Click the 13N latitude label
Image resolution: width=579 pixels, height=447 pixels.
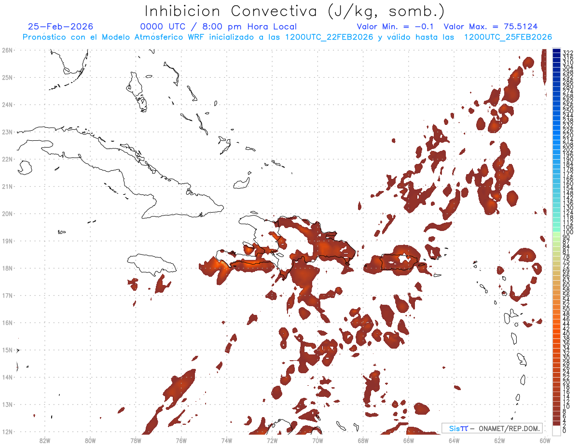click(x=7, y=404)
